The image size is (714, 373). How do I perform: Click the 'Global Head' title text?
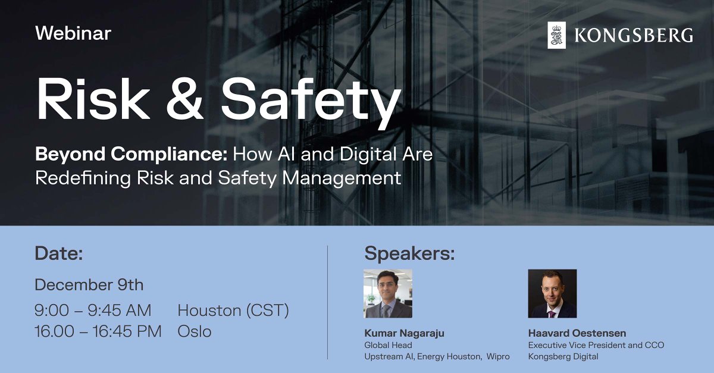point(388,345)
